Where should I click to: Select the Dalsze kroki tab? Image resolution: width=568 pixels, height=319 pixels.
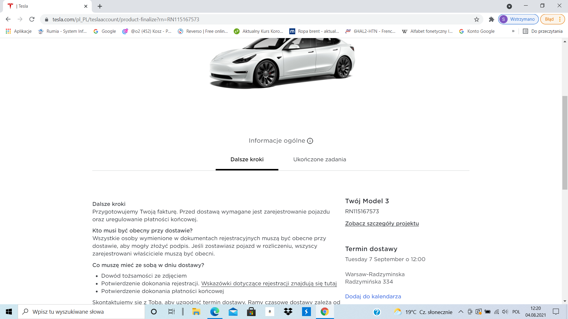click(247, 159)
